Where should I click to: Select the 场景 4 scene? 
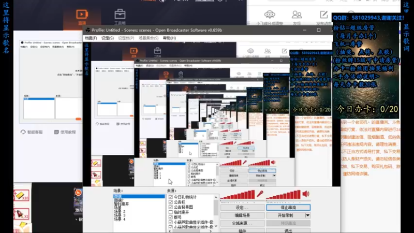120,219
